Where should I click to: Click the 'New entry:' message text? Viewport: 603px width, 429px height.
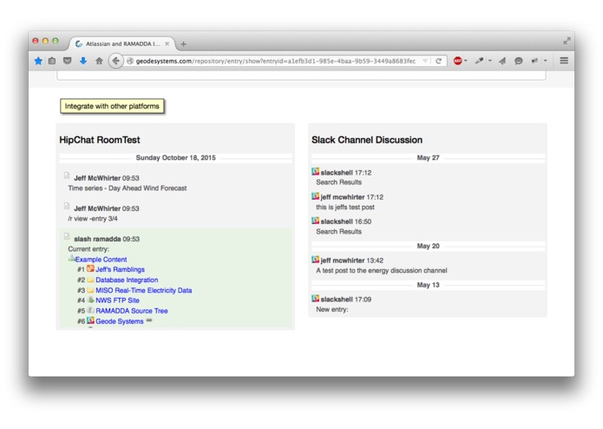pos(332,309)
